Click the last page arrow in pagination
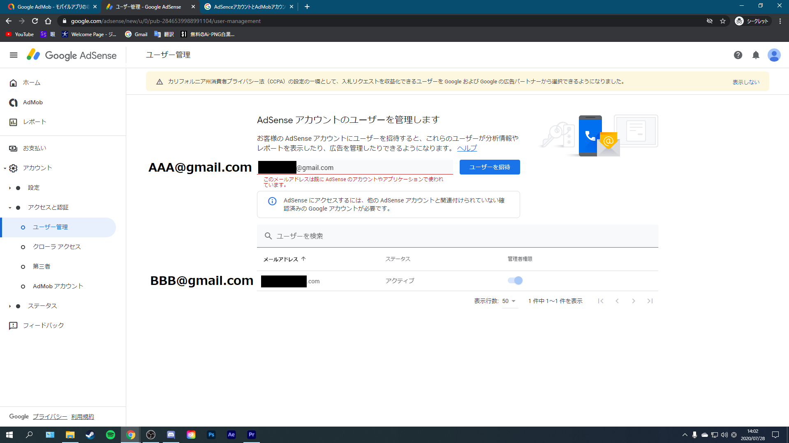The width and height of the screenshot is (789, 443). (650, 301)
